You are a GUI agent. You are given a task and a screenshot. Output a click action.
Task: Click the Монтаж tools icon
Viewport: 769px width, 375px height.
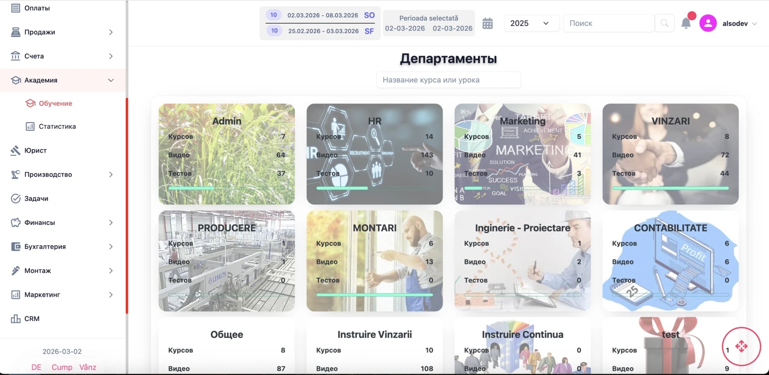tap(16, 271)
